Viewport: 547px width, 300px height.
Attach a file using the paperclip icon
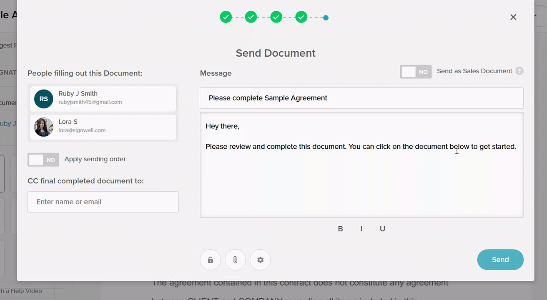coord(235,260)
